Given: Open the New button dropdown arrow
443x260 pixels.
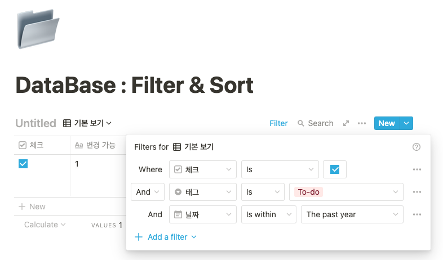Looking at the screenshot, I should click(x=406, y=123).
